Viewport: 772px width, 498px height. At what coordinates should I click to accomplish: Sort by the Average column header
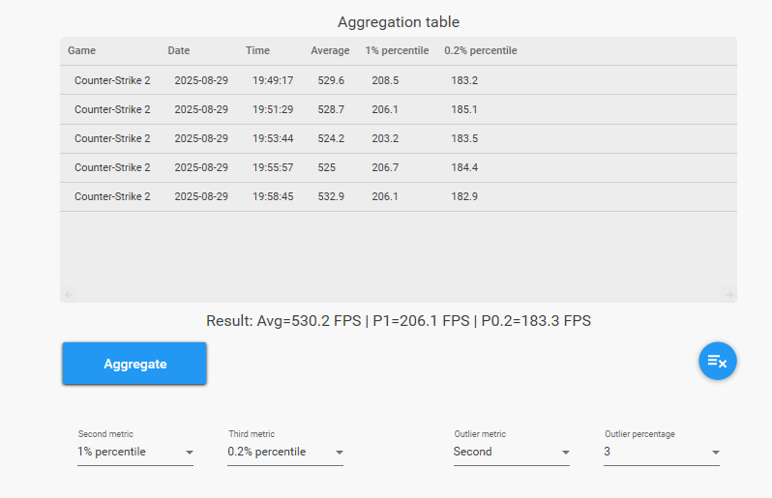click(x=330, y=50)
